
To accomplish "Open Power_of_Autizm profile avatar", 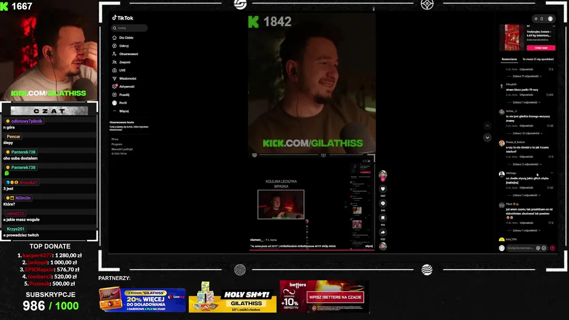I will [x=502, y=143].
